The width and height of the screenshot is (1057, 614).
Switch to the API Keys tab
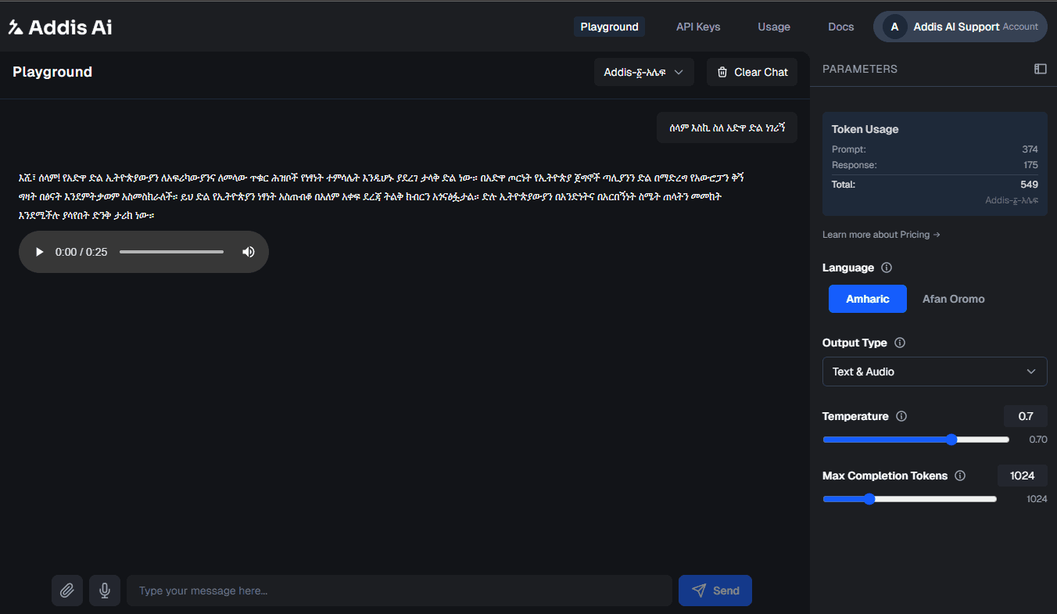(698, 26)
